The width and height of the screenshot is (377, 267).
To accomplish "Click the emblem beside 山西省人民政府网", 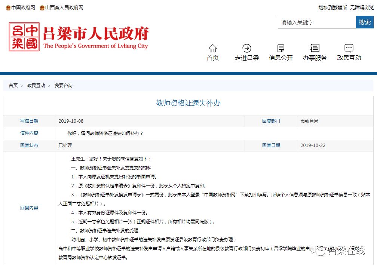I will 42,8.
